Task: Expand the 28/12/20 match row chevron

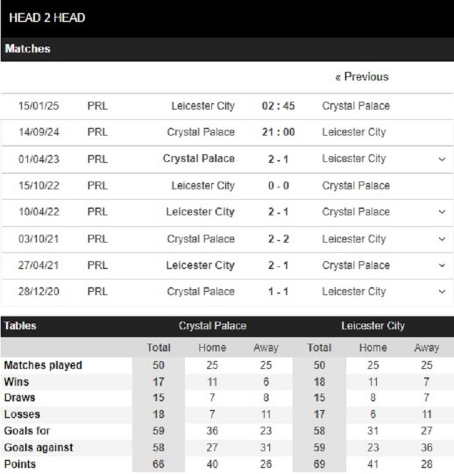Action: (x=442, y=292)
